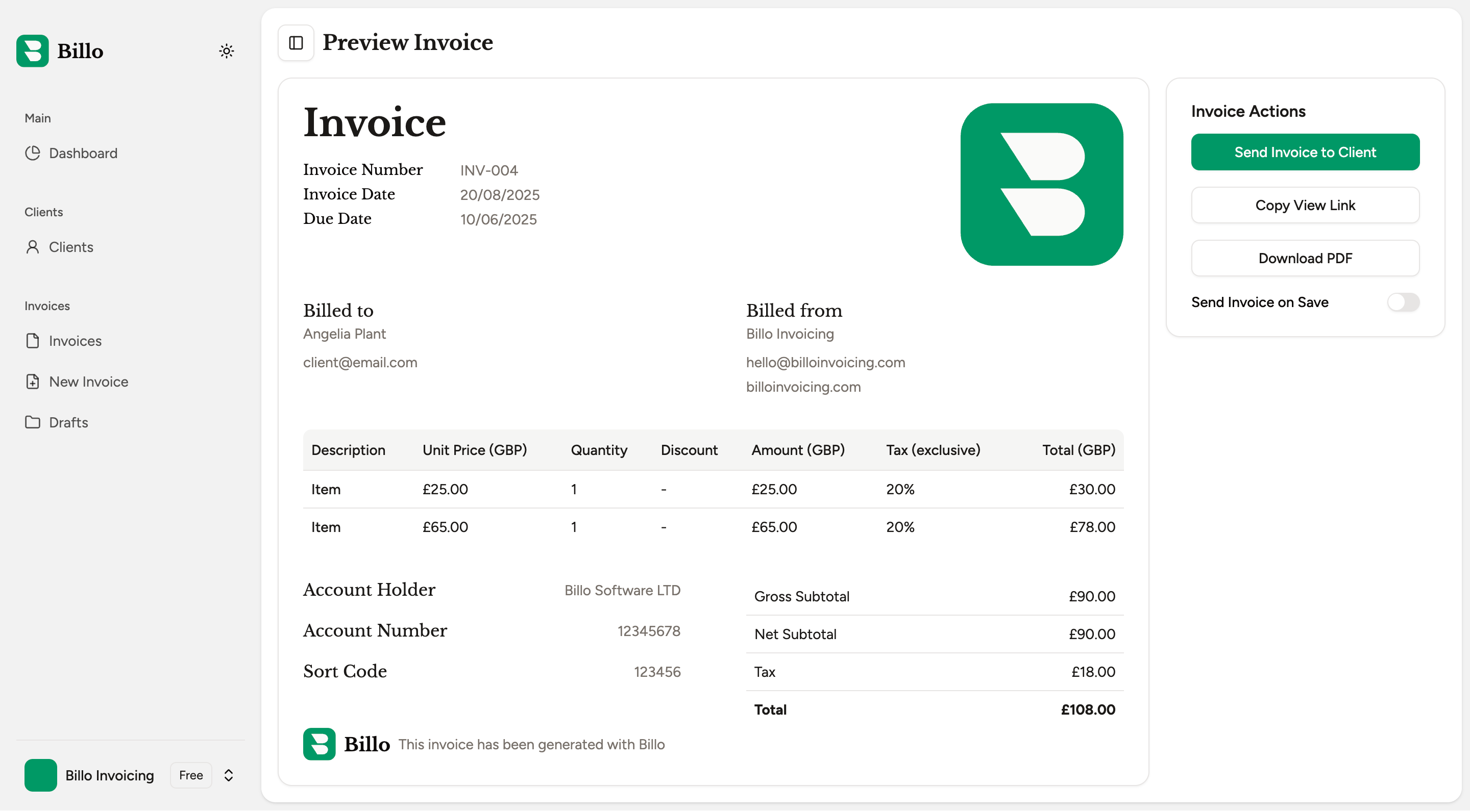Click the Clients person icon
This screenshot has height=811, width=1470.
click(x=33, y=247)
